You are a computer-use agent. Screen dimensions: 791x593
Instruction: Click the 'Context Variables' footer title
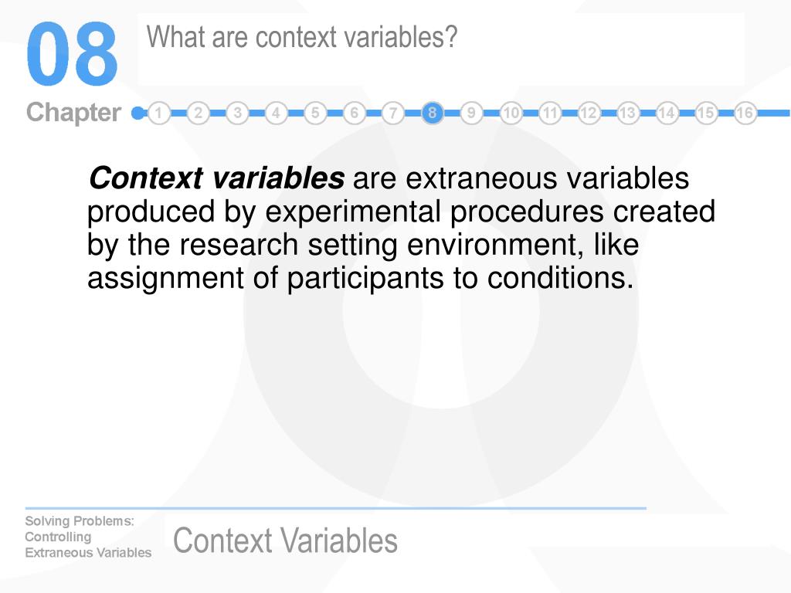pyautogui.click(x=285, y=540)
